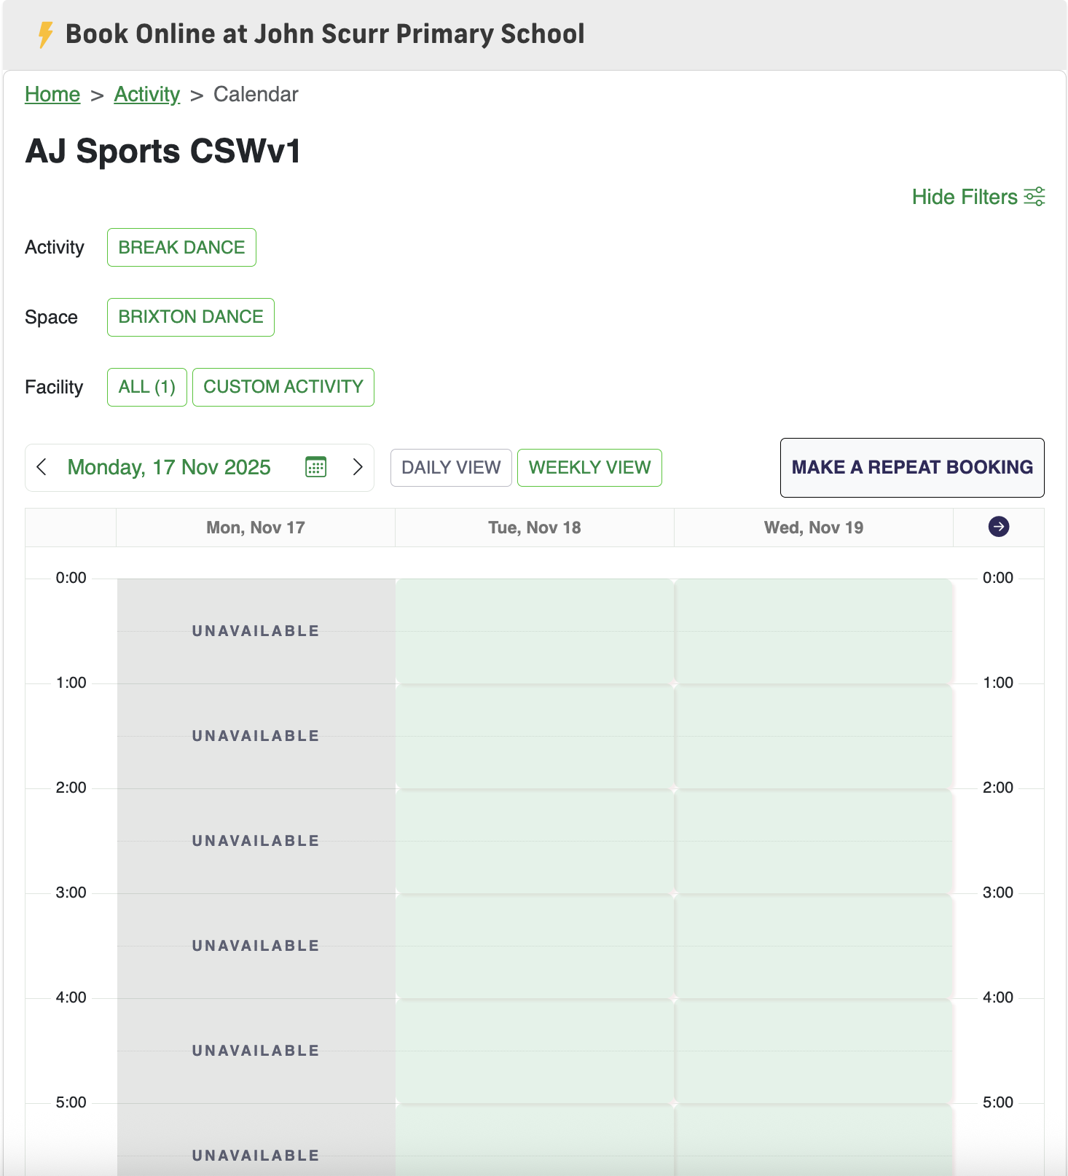Follow the Activity breadcrumb link
This screenshot has width=1068, height=1176.
pos(146,95)
